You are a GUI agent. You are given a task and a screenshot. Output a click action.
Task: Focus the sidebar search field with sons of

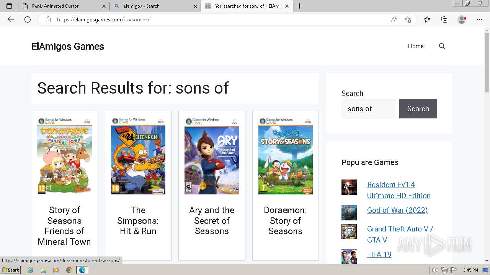pyautogui.click(x=368, y=109)
